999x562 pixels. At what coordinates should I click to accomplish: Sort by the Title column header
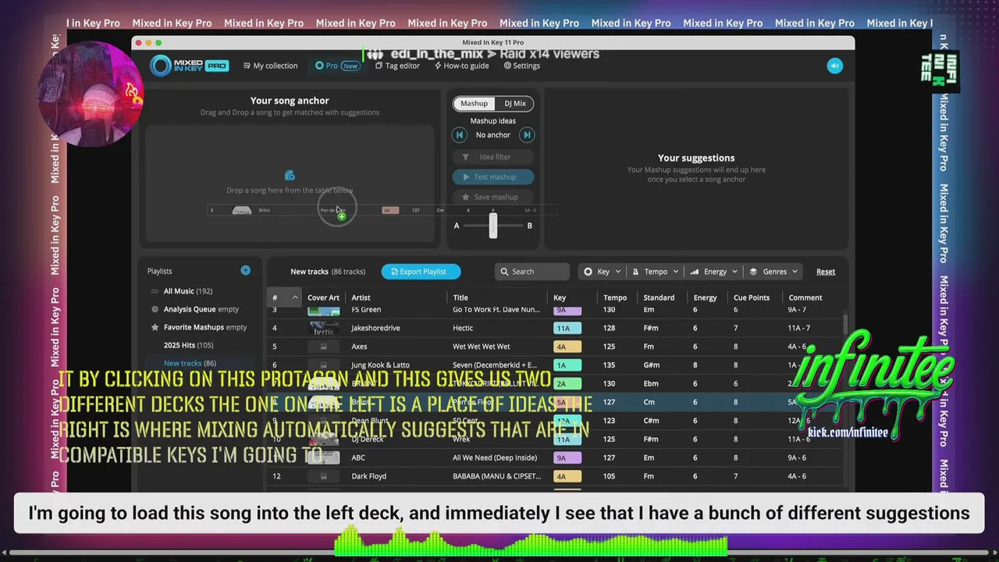[x=460, y=297]
